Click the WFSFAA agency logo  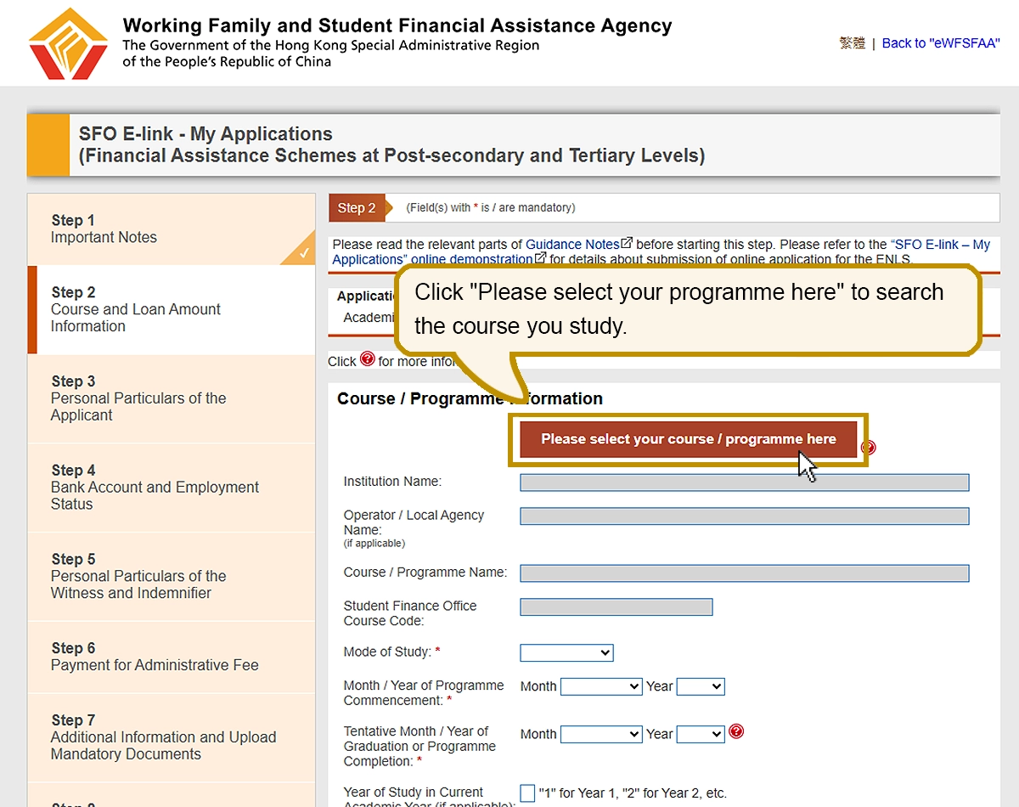point(68,43)
